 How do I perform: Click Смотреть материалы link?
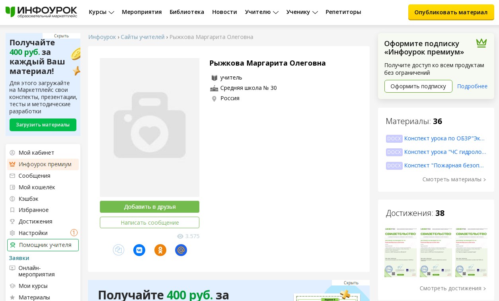[454, 179]
